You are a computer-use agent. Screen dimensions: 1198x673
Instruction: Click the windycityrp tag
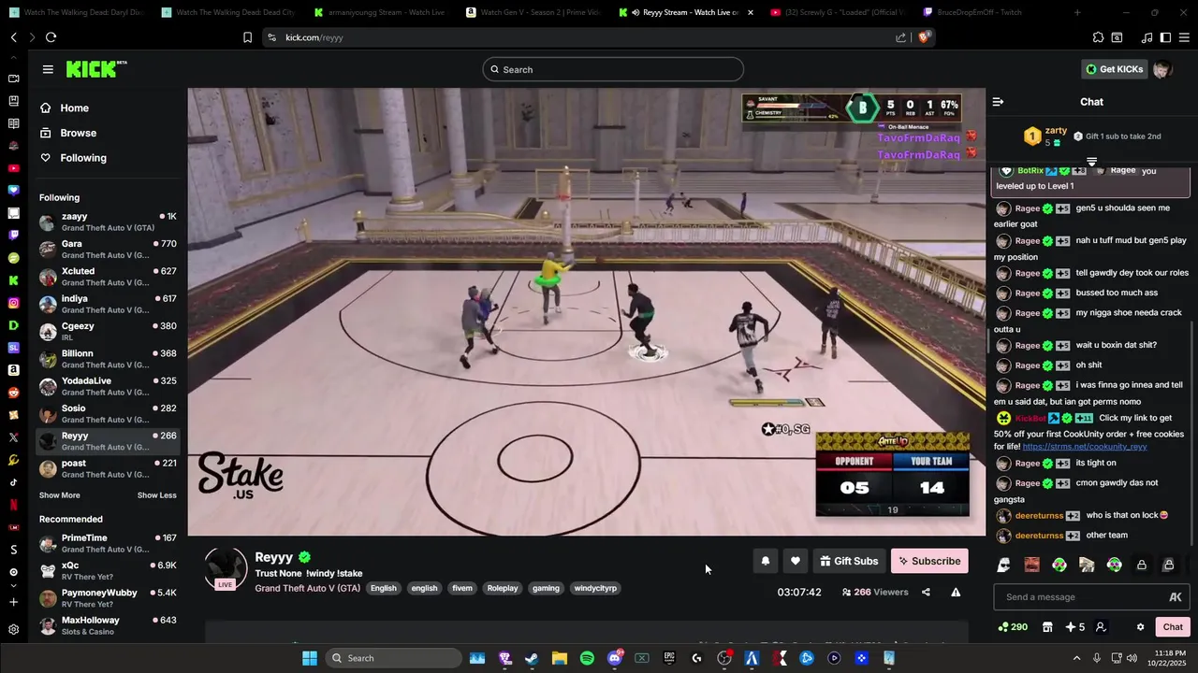(x=595, y=588)
